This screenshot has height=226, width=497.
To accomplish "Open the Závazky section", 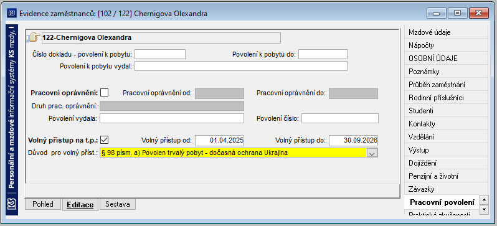I will point(446,189).
